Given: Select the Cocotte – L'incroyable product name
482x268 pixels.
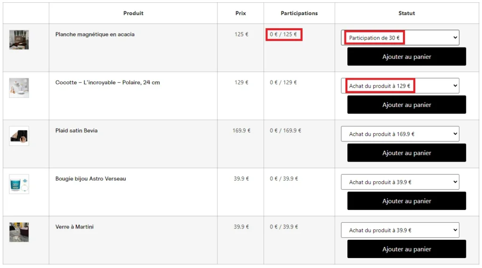Looking at the screenshot, I should [x=107, y=82].
